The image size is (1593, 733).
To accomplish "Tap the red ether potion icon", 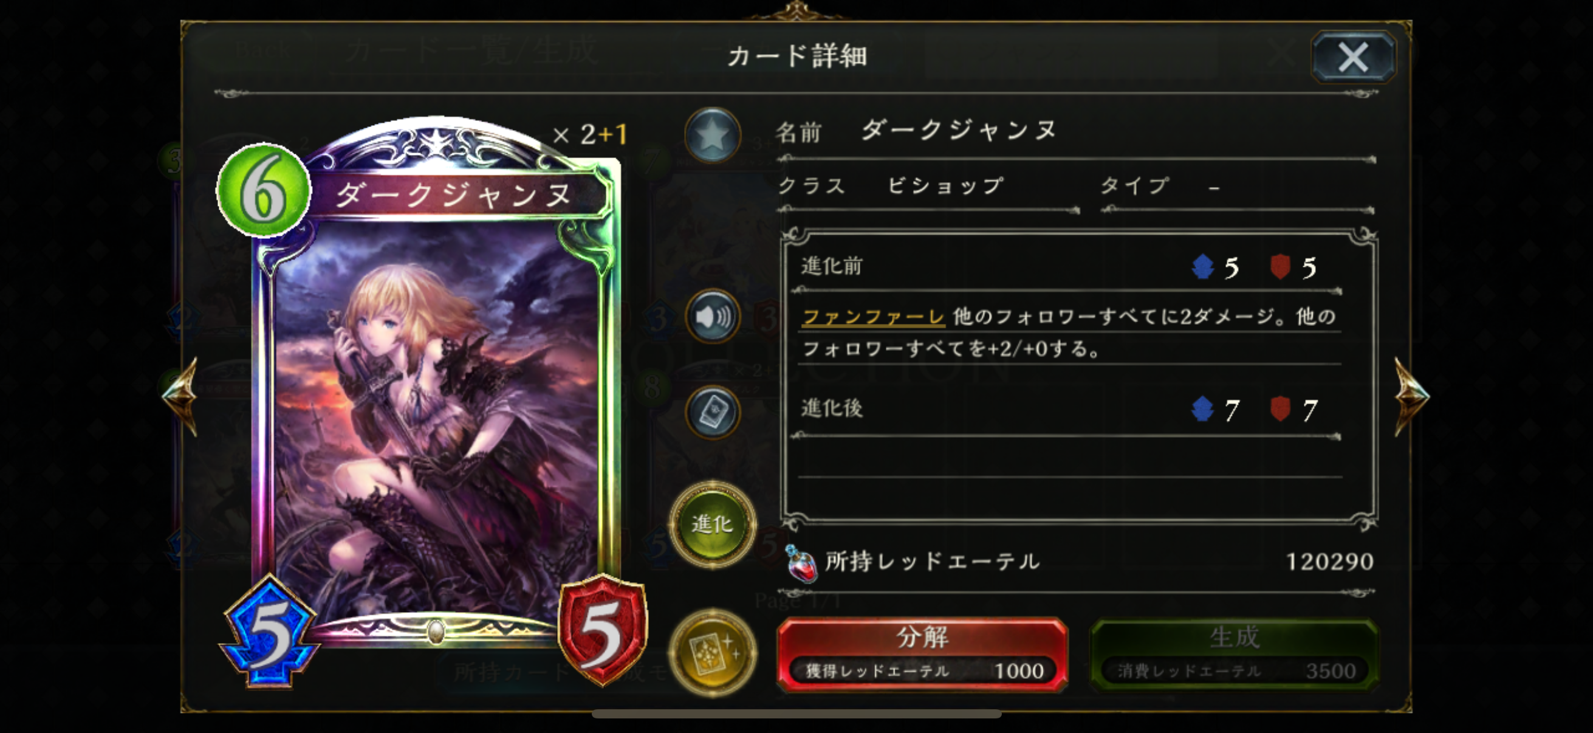I will pyautogui.click(x=801, y=563).
